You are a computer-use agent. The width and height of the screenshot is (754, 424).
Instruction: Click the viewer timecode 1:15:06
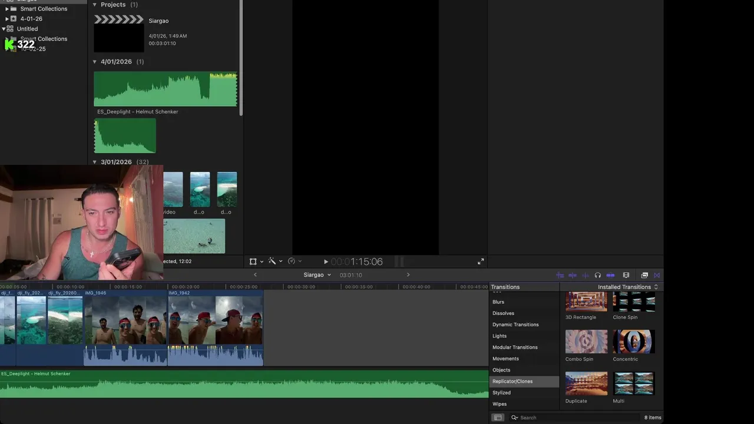click(356, 261)
